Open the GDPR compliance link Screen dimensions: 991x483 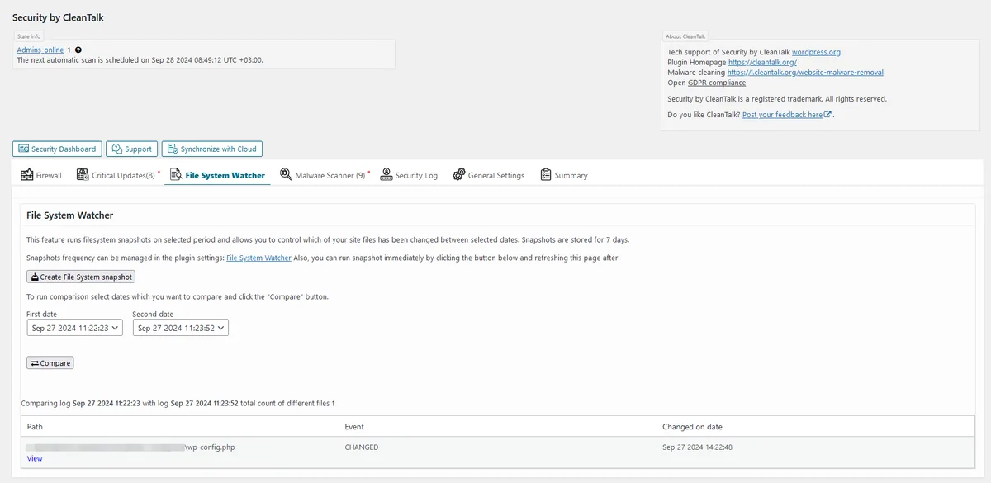coord(717,83)
